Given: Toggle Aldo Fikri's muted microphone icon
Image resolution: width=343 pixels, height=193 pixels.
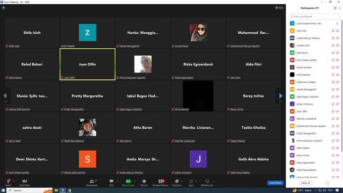Looking at the screenshot, I should pyautogui.click(x=333, y=31).
